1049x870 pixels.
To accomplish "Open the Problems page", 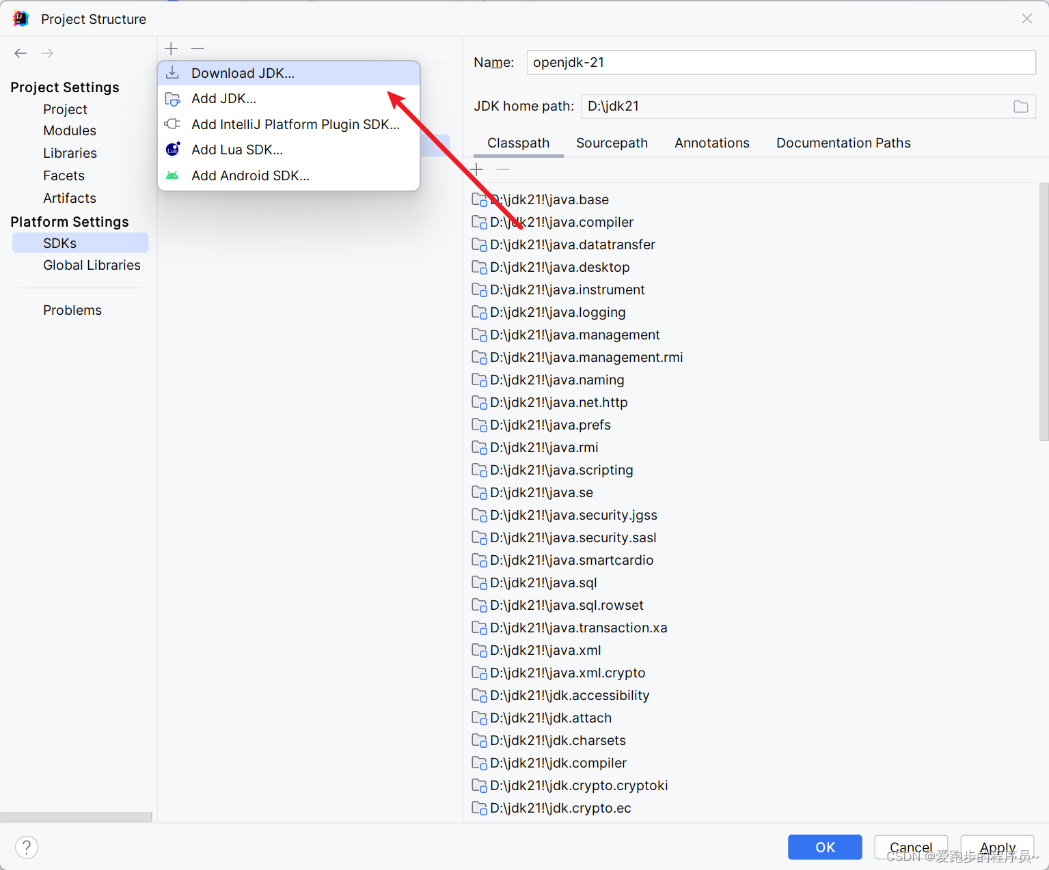I will coord(72,310).
